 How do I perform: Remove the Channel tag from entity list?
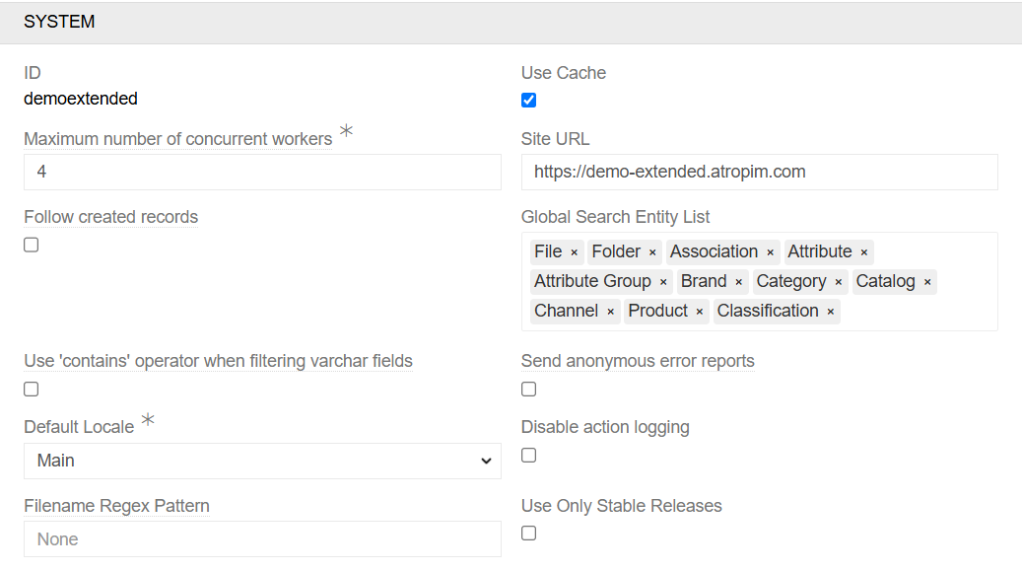tap(610, 312)
